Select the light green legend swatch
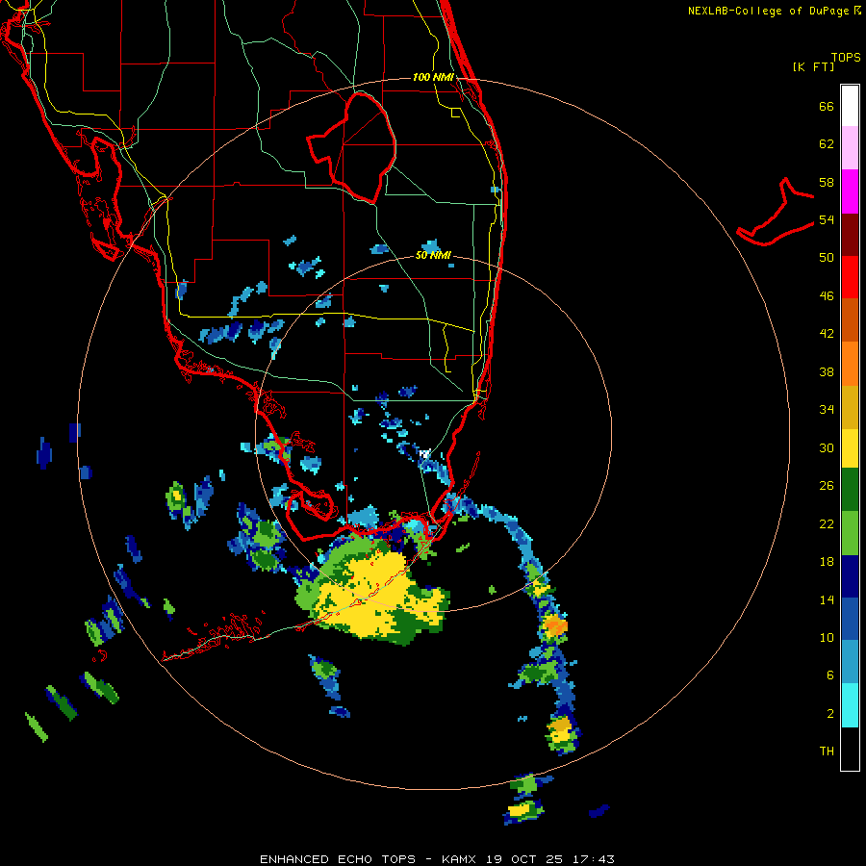This screenshot has width=866, height=866. click(850, 533)
